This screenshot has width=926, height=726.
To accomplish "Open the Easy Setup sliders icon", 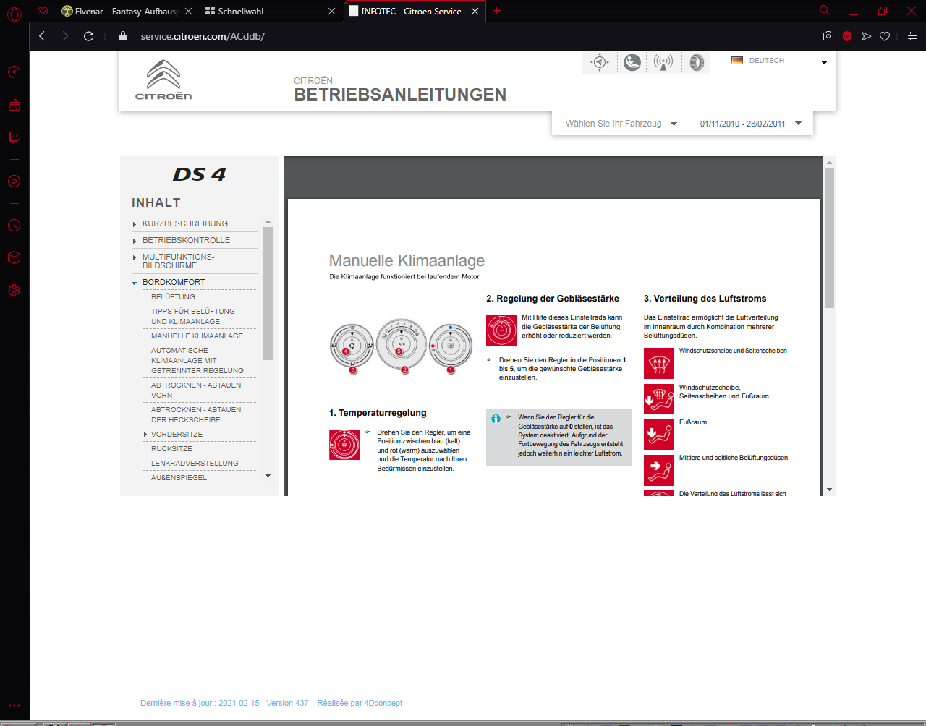I will [x=912, y=36].
